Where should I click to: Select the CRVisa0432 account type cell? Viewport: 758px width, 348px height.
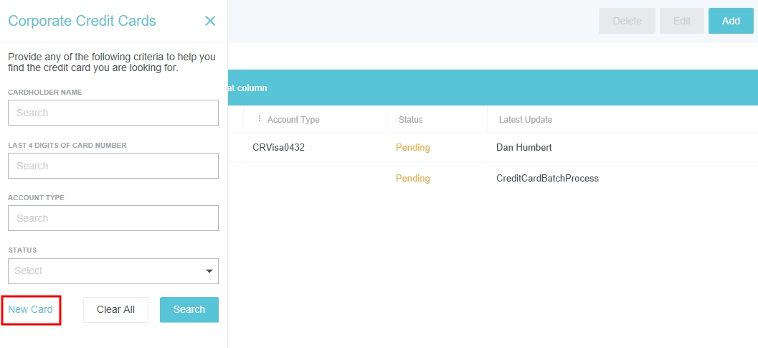279,148
